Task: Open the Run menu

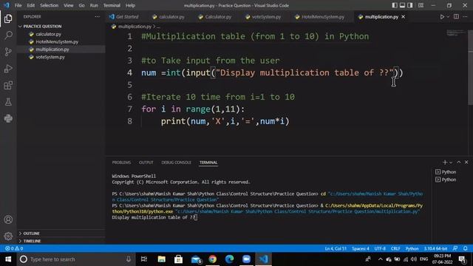Action: pos(94,5)
